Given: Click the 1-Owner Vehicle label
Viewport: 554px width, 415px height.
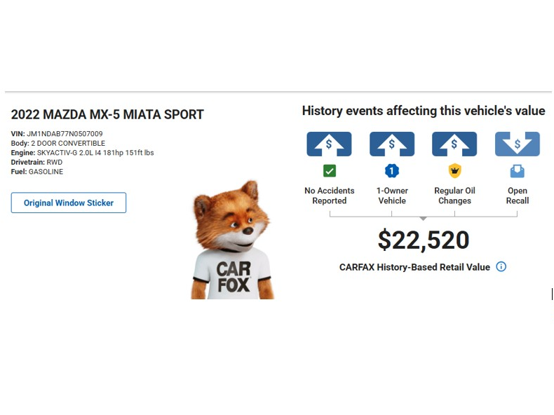Looking at the screenshot, I should click(x=392, y=196).
